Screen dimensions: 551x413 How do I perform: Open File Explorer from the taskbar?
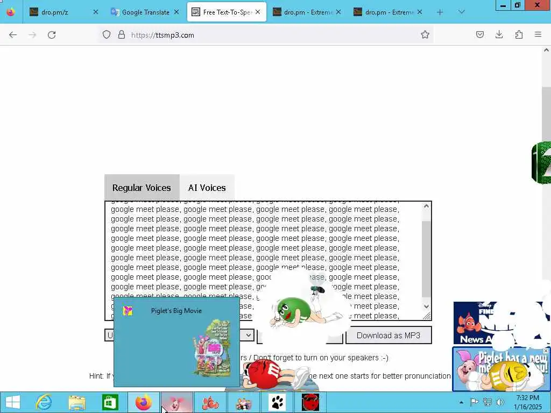(x=77, y=402)
